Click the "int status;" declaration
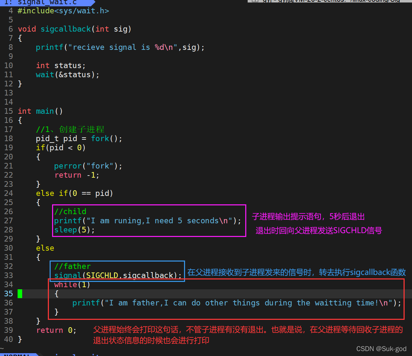This screenshot has height=356, width=412. [61, 66]
